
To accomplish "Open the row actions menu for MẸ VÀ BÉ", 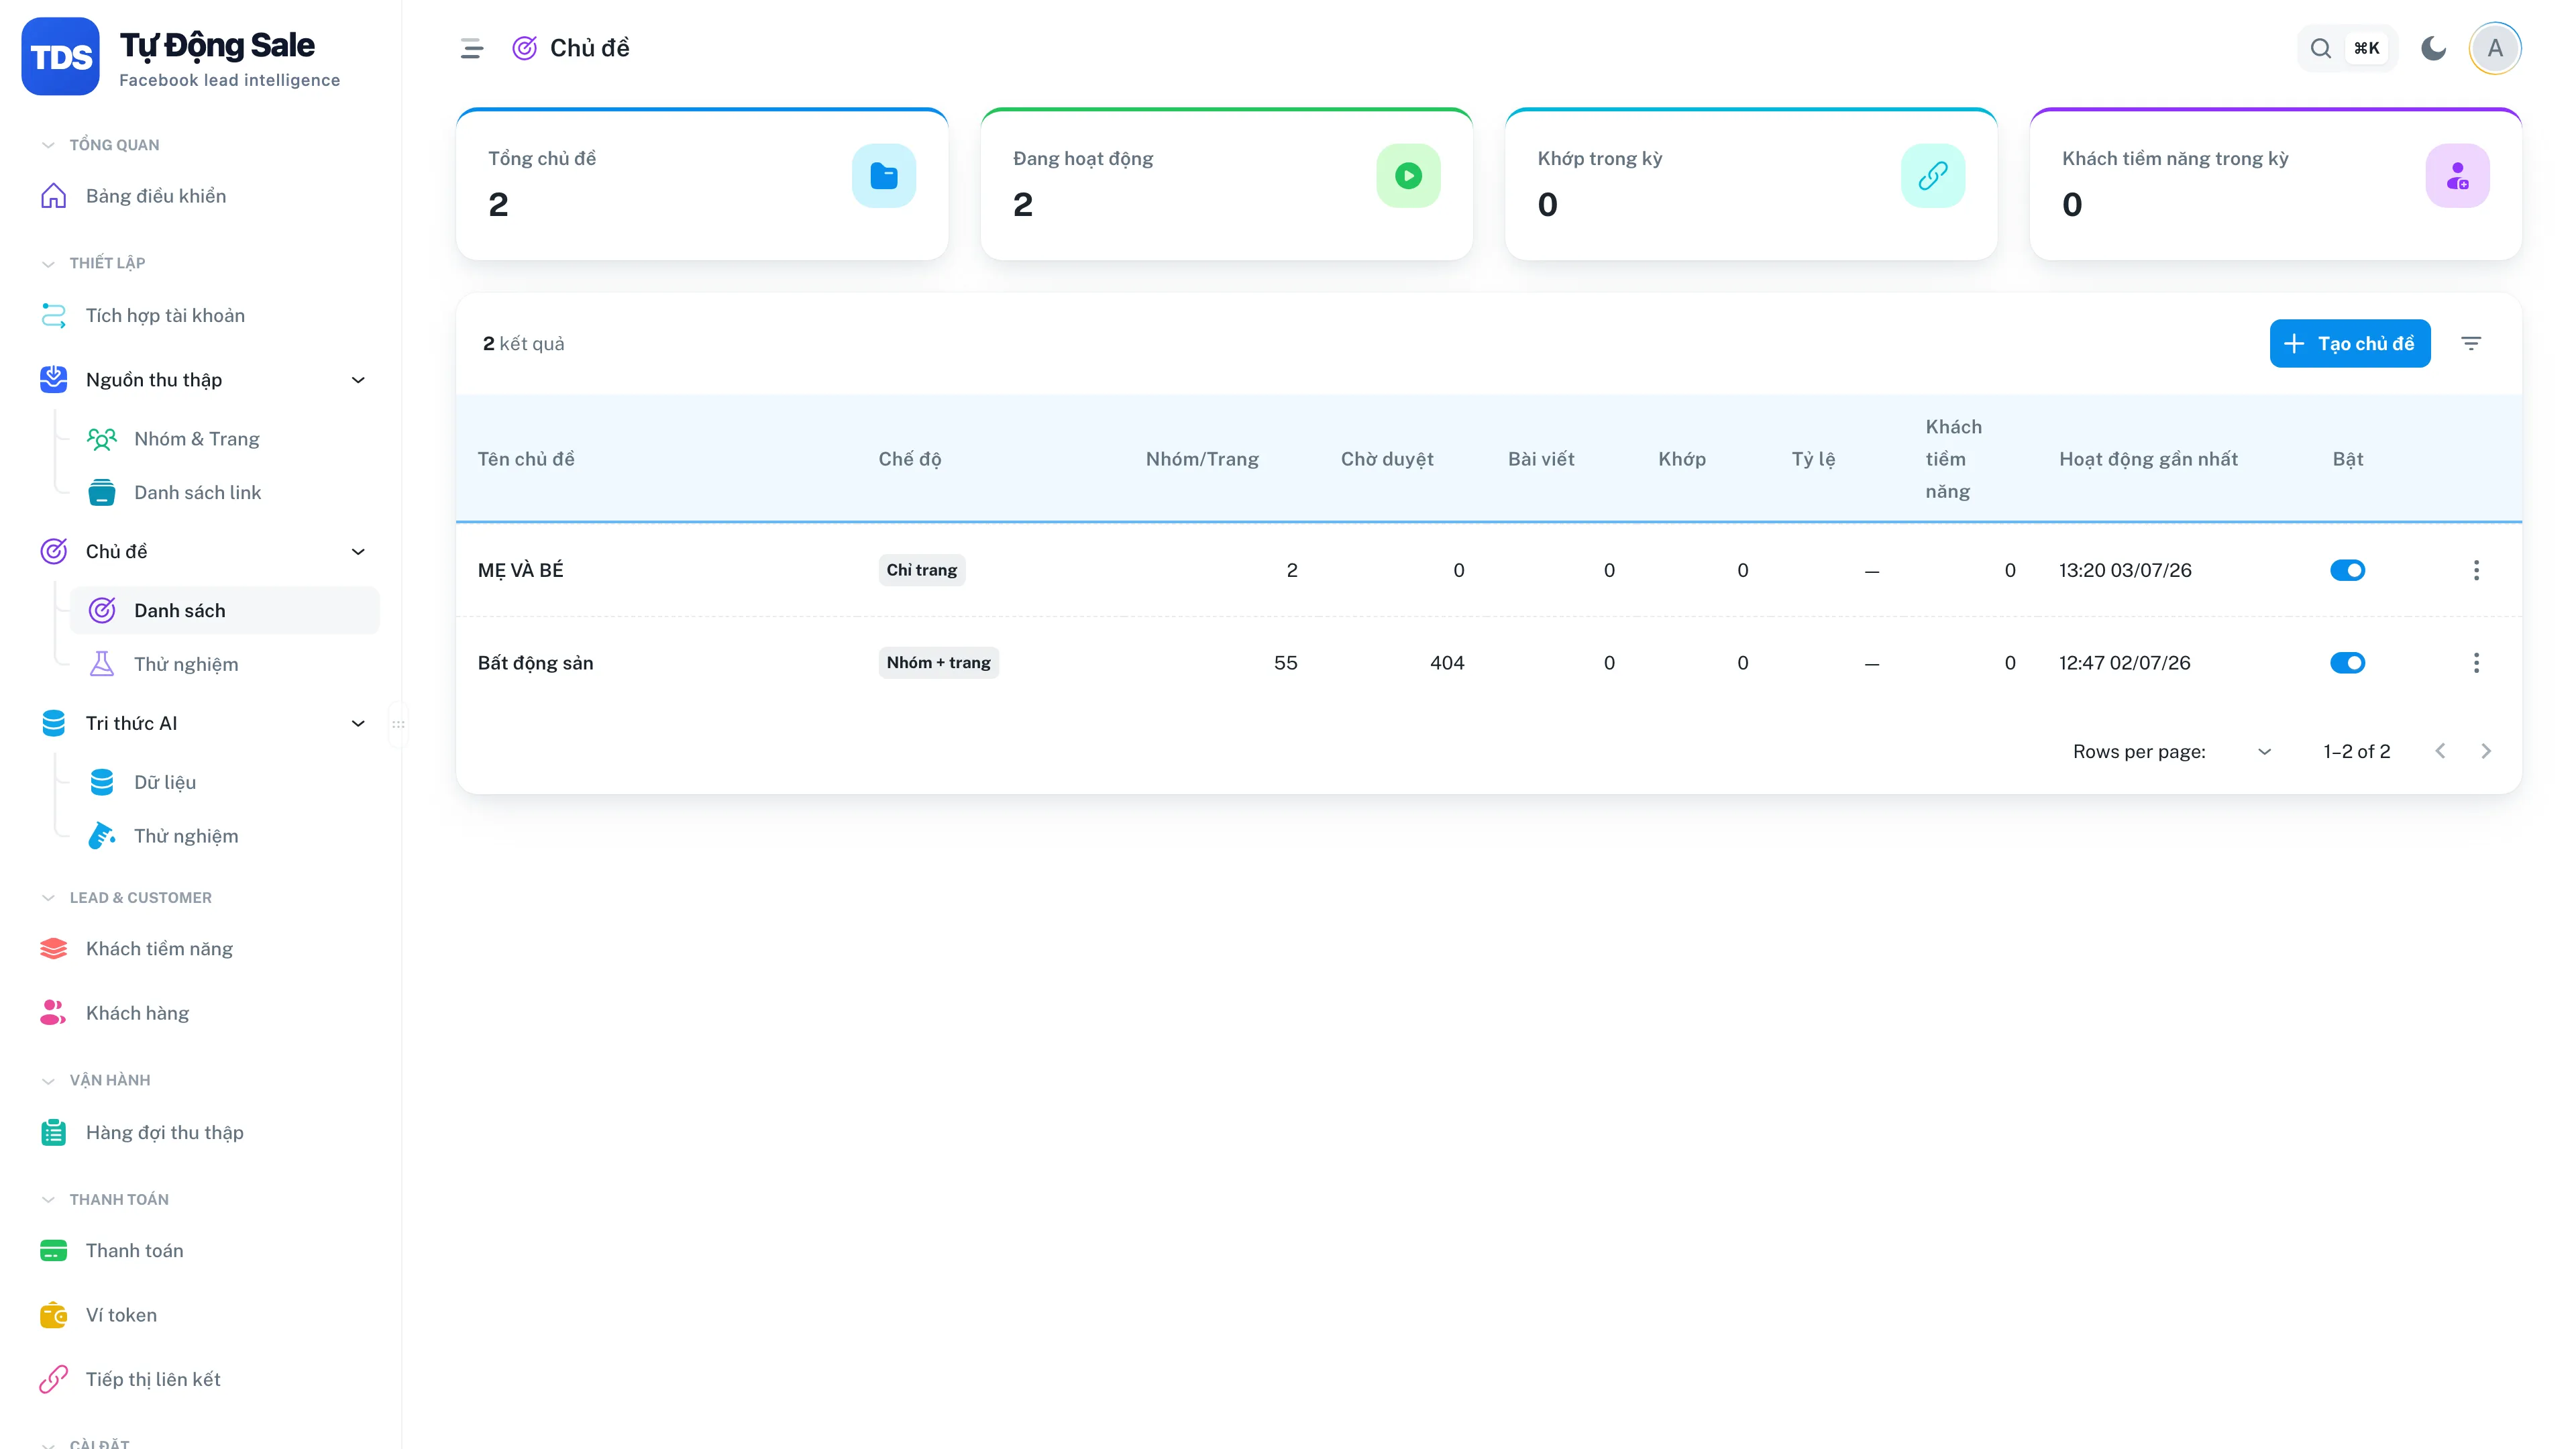I will click(x=2476, y=570).
